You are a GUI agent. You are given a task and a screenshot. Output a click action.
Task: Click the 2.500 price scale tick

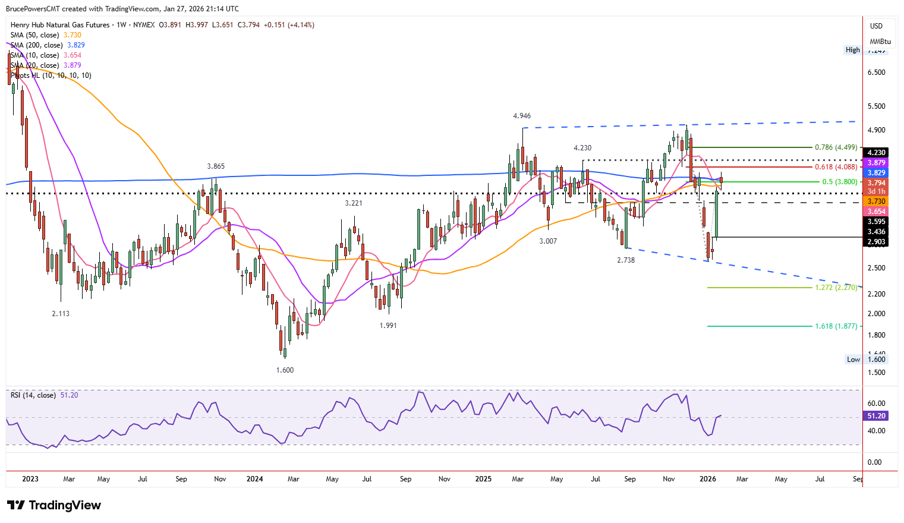(877, 268)
